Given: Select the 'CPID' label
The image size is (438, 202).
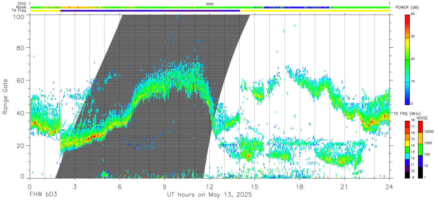Looking at the screenshot, I should 21,4.
